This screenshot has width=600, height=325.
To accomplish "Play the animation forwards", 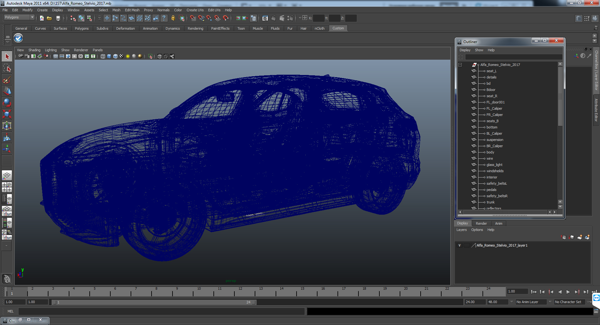I will (x=568, y=292).
